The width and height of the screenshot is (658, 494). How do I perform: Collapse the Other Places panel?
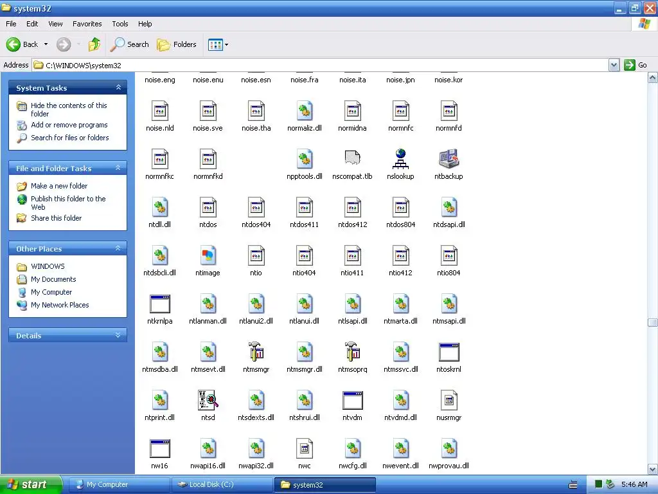tap(118, 249)
